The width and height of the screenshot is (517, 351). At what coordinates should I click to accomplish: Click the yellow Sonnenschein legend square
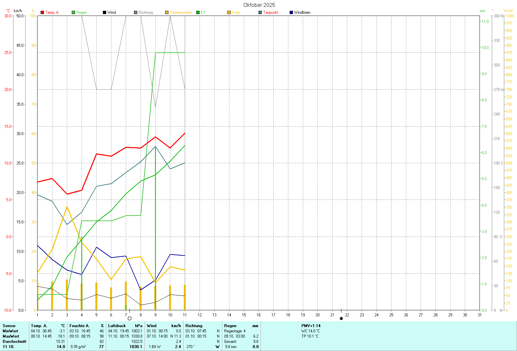(x=167, y=12)
